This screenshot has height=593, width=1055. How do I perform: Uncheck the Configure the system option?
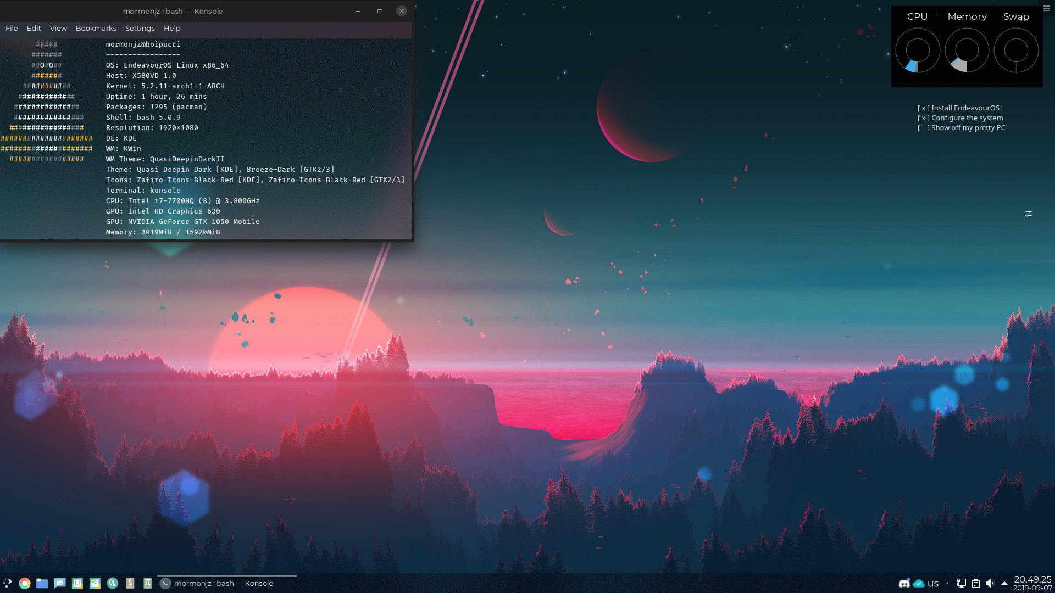pyautogui.click(x=924, y=118)
